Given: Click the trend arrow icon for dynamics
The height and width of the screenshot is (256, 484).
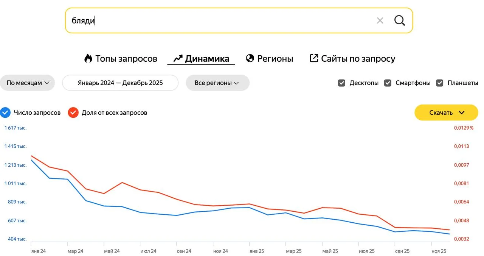Looking at the screenshot, I should tap(178, 58).
